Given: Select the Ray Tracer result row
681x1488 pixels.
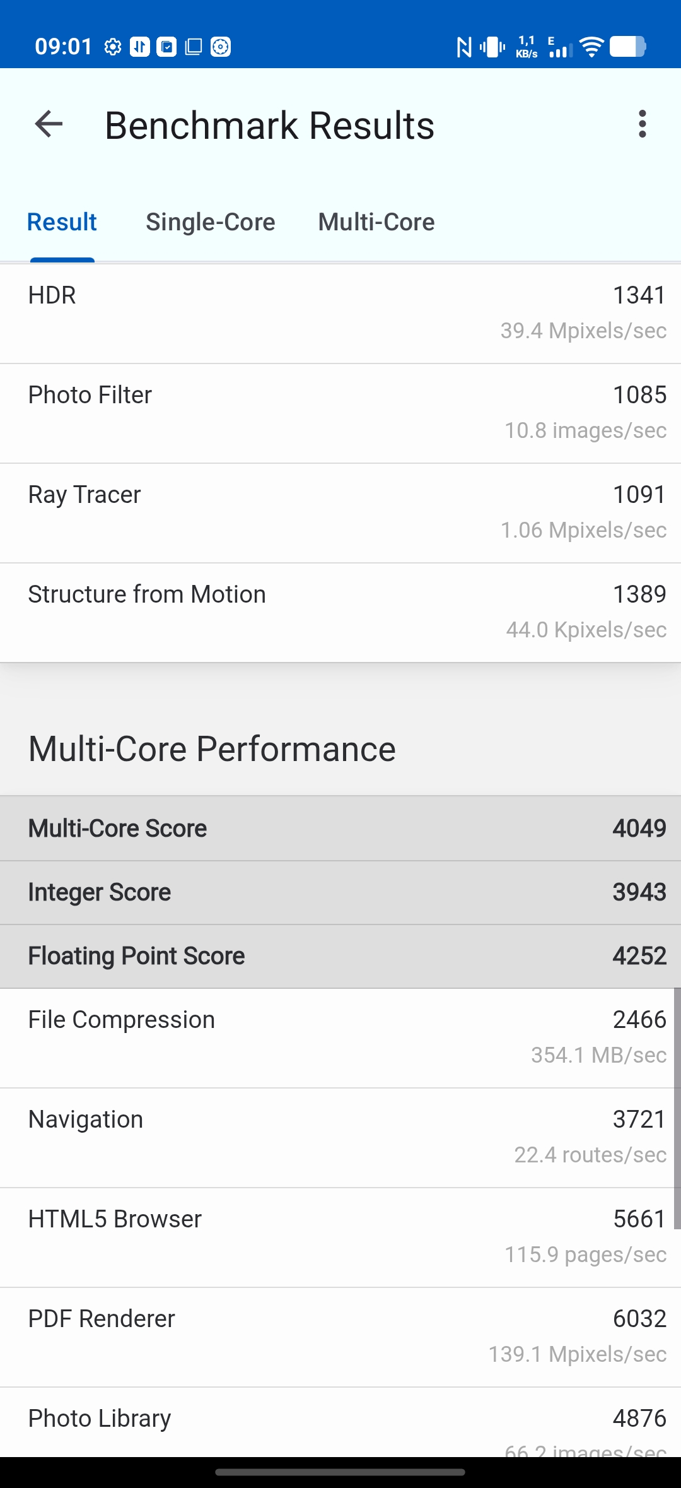Looking at the screenshot, I should [x=340, y=513].
